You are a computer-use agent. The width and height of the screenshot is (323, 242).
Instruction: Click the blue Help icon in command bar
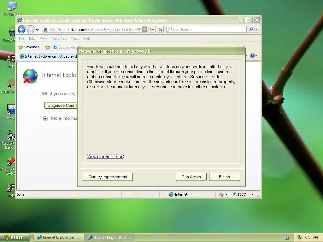[252, 56]
